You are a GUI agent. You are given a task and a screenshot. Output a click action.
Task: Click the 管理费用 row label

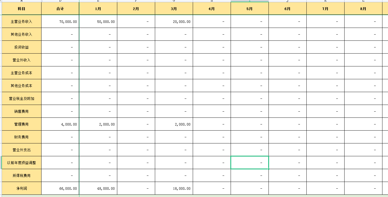pyautogui.click(x=21, y=124)
